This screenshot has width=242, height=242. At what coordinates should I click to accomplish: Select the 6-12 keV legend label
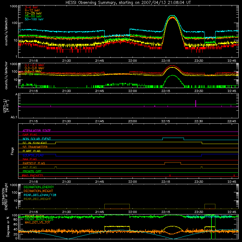(x=32, y=10)
